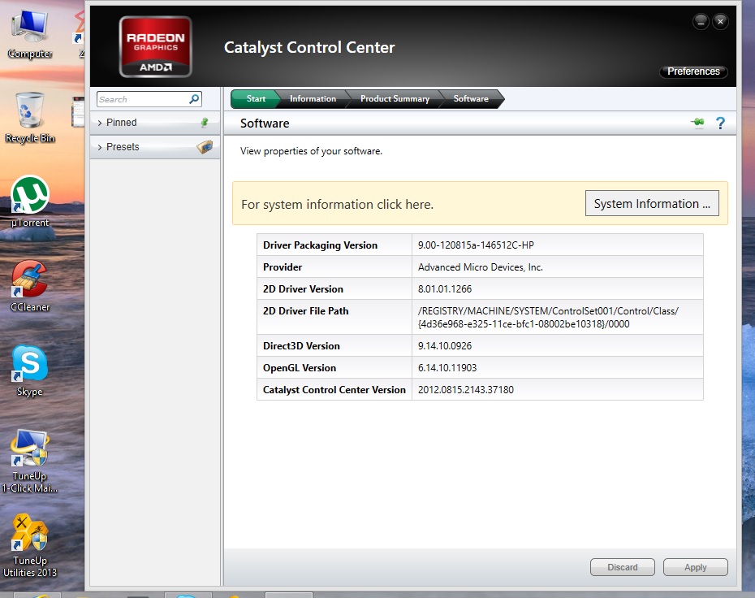Close the Catalyst Control Center window

point(720,21)
